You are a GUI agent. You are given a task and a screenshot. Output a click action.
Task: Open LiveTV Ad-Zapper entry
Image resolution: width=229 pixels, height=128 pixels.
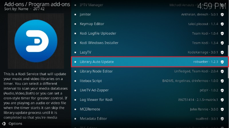tap(149, 90)
